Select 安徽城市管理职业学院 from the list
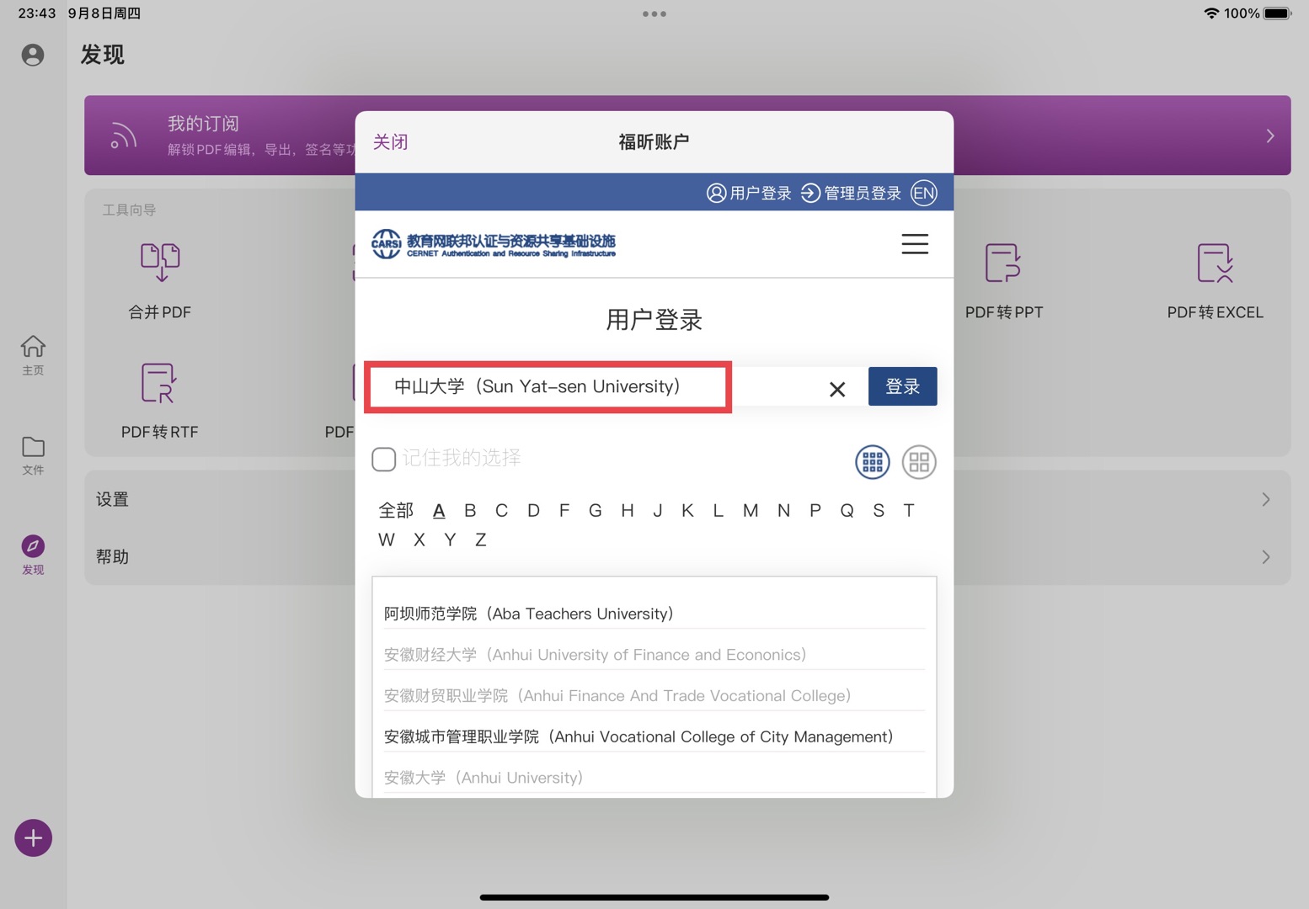The image size is (1309, 909). [x=638, y=736]
